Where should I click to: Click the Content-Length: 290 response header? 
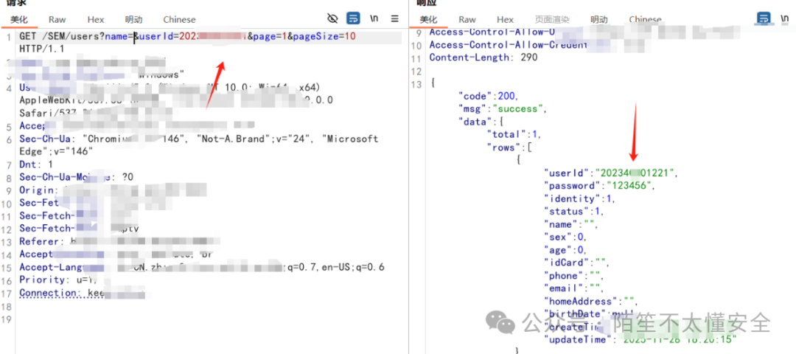483,58
